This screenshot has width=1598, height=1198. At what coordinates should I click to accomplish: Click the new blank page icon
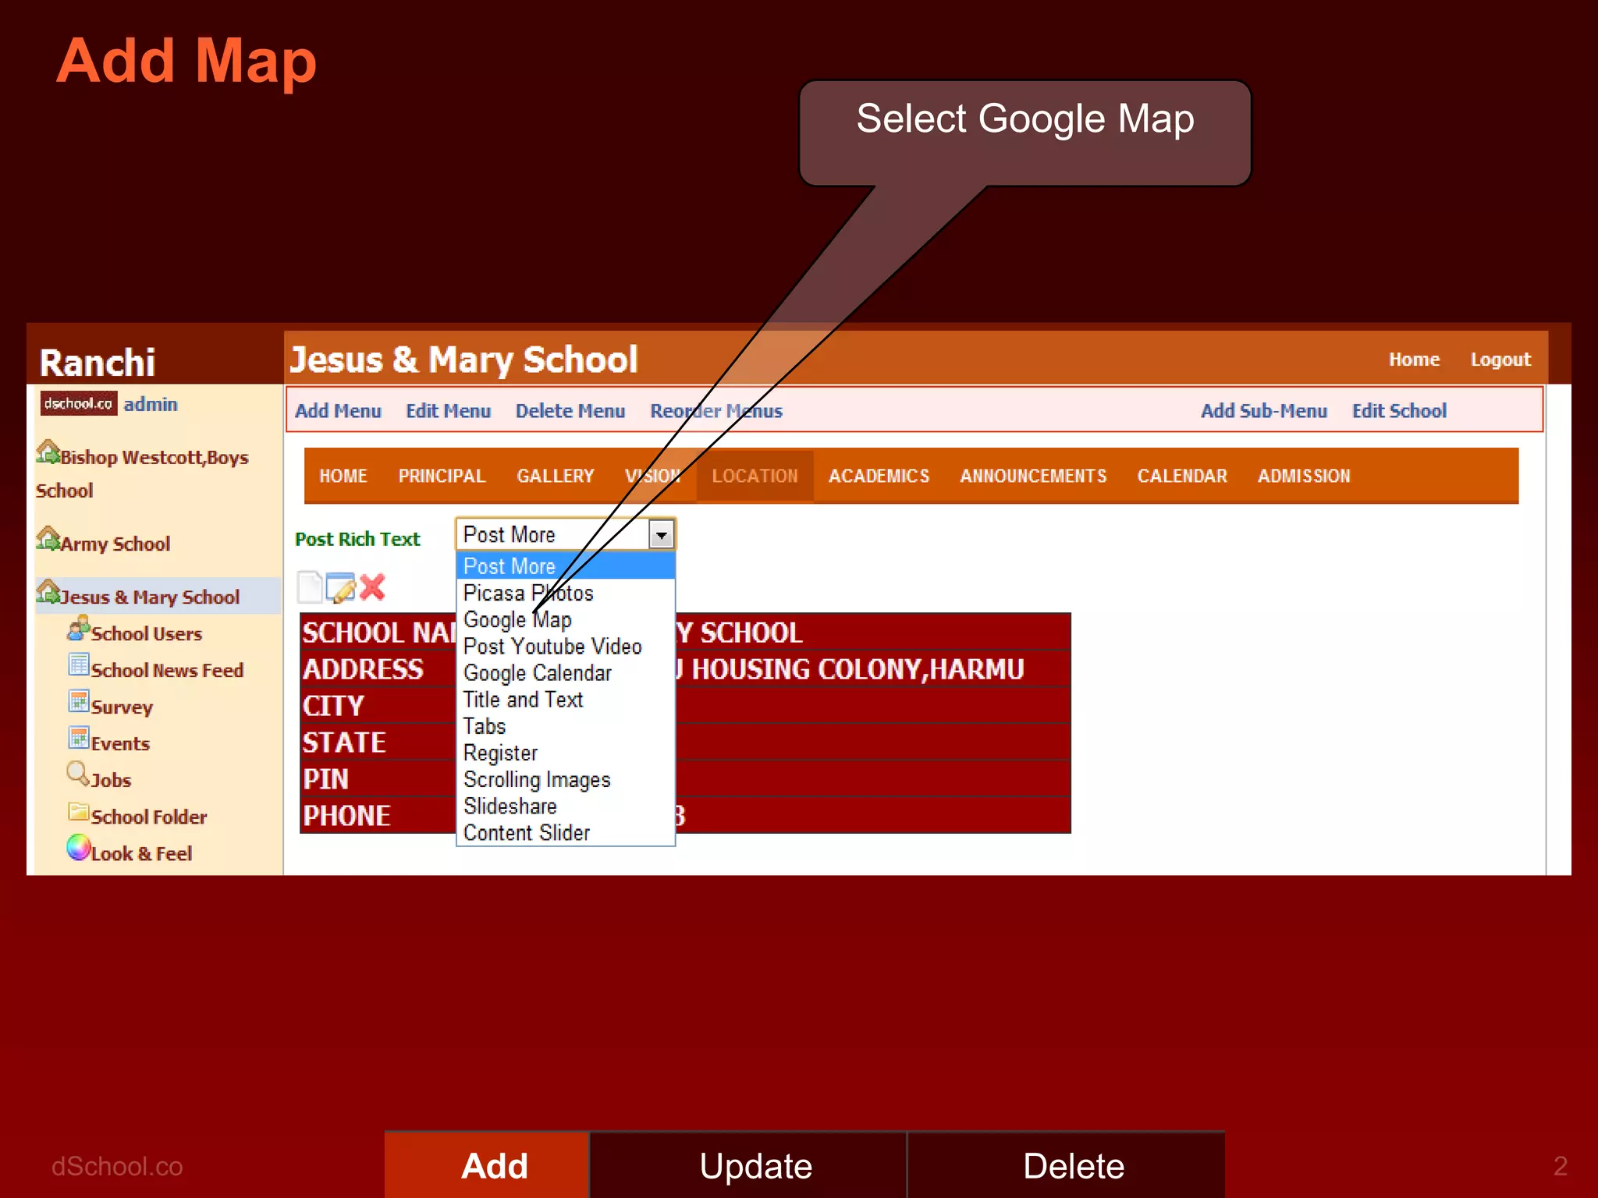tap(310, 587)
